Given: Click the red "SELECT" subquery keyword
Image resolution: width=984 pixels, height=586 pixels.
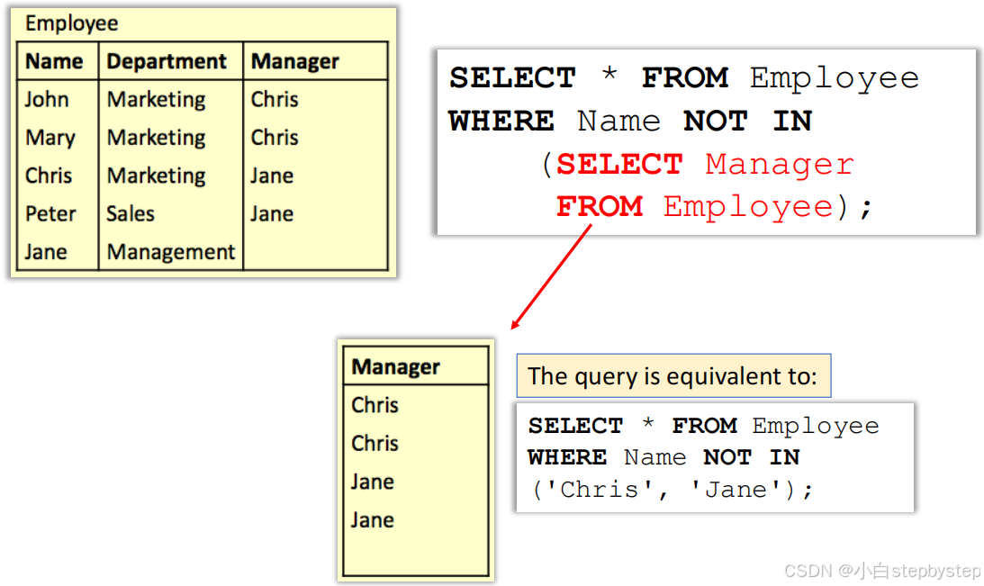Looking at the screenshot, I should pos(619,165).
